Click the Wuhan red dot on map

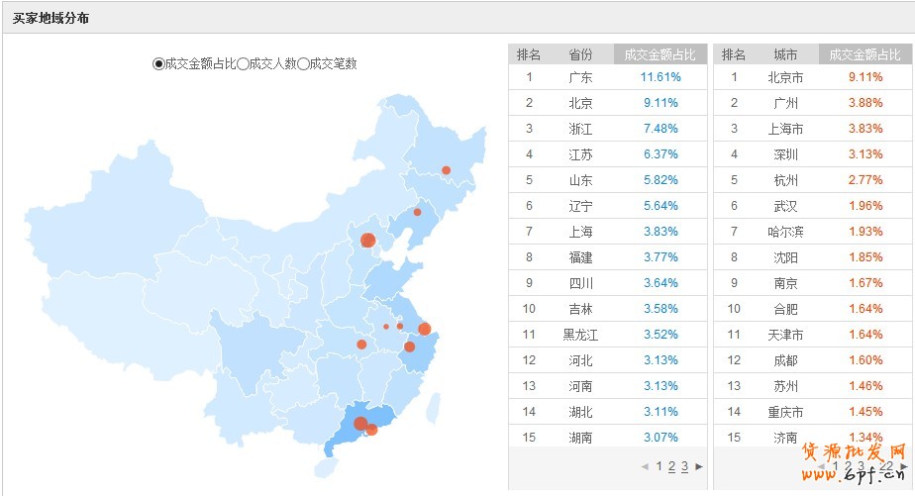(x=361, y=345)
